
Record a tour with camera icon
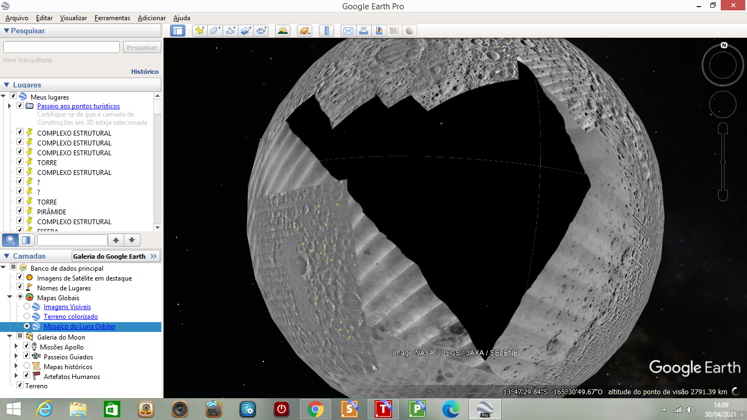click(x=261, y=31)
